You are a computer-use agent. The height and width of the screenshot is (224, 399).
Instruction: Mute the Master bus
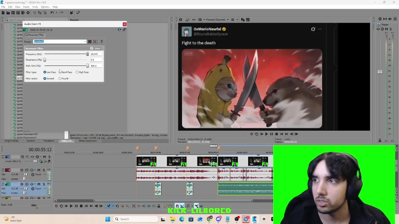(x=387, y=29)
